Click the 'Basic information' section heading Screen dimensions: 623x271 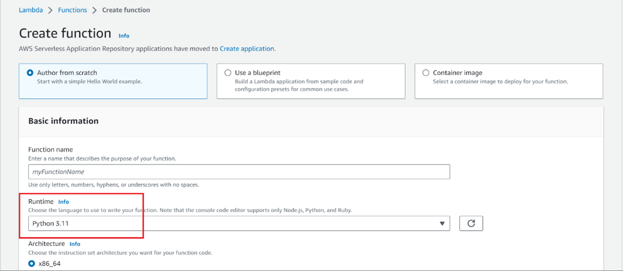point(63,121)
